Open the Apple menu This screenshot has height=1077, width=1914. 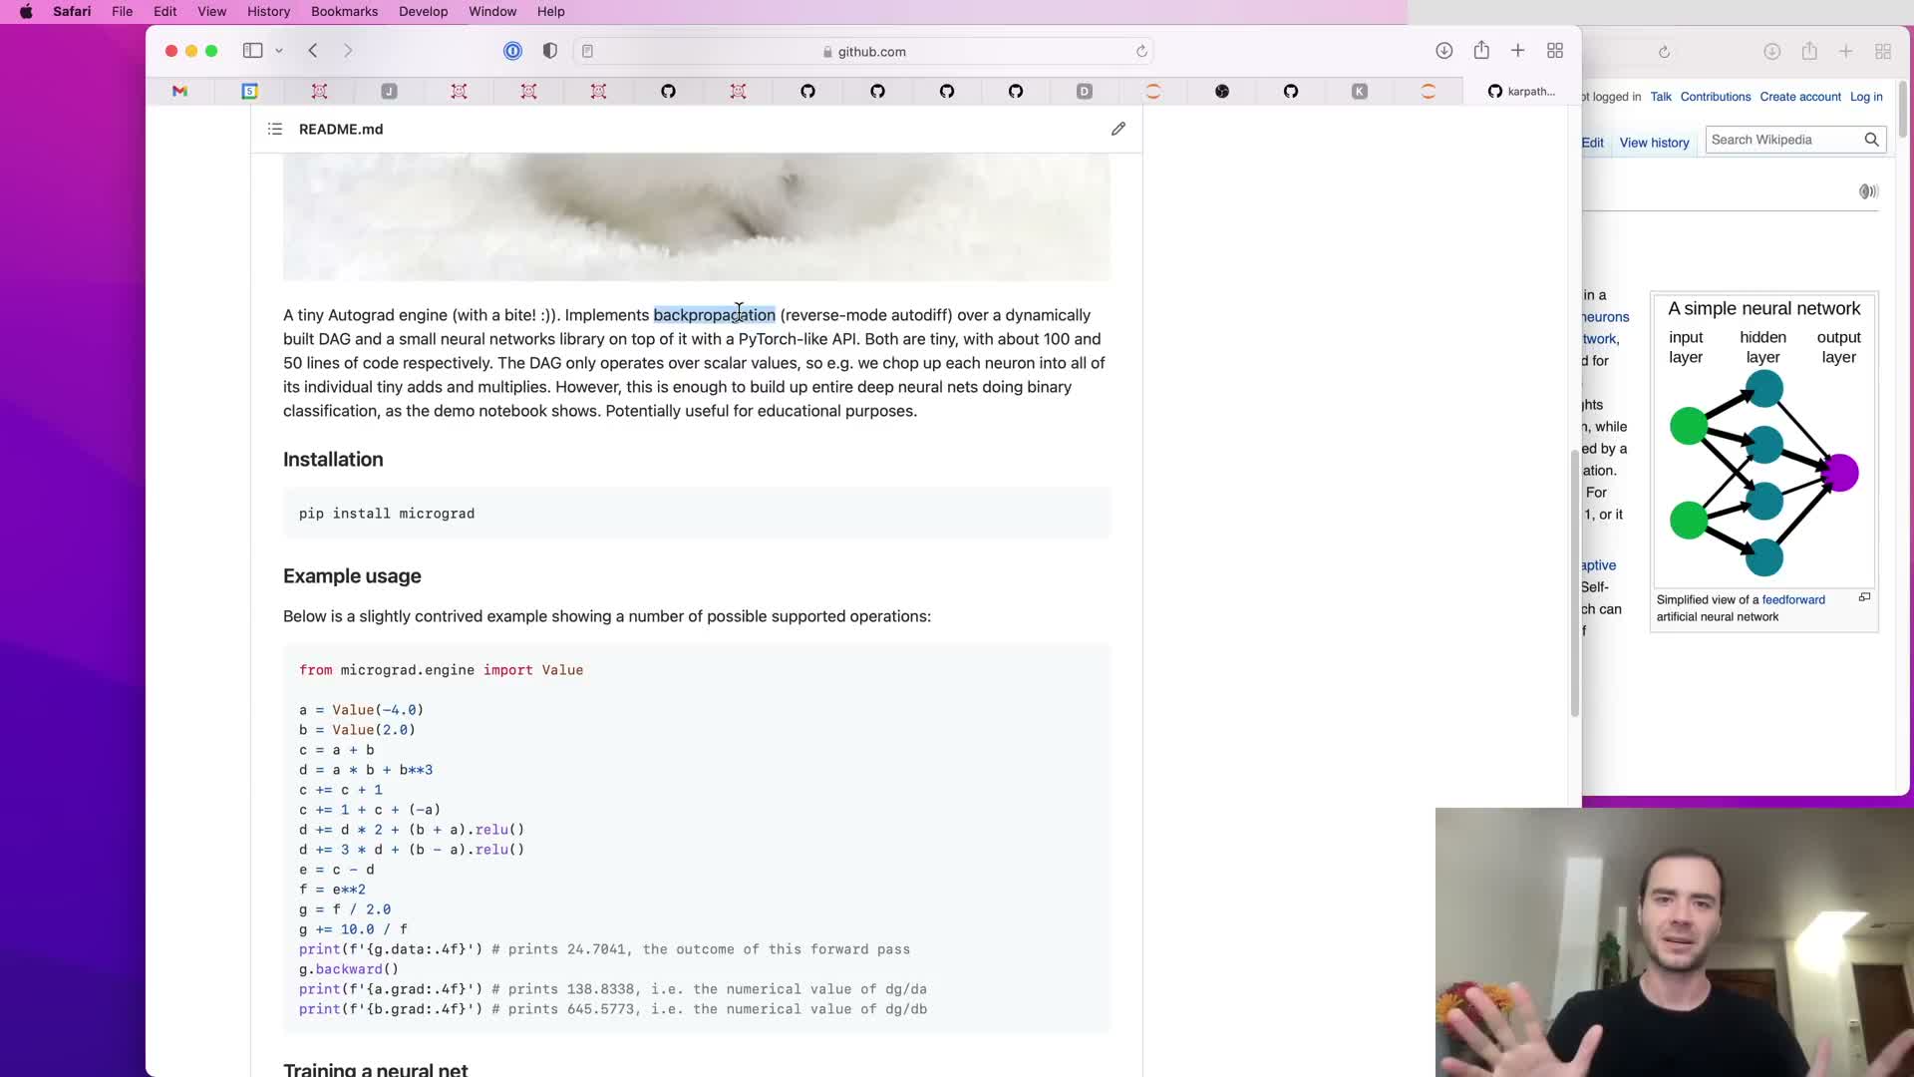[26, 12]
